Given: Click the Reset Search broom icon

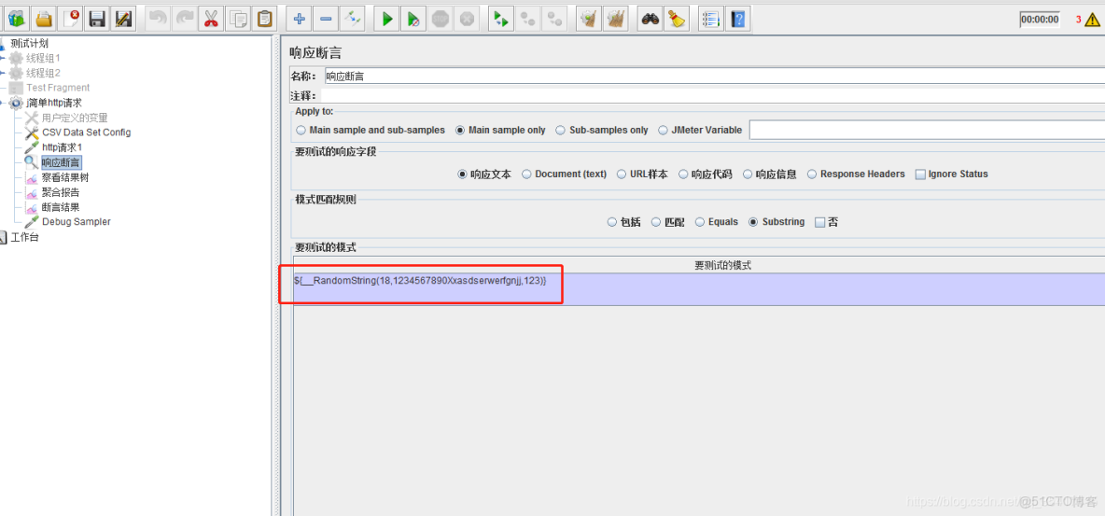Looking at the screenshot, I should click(x=677, y=19).
